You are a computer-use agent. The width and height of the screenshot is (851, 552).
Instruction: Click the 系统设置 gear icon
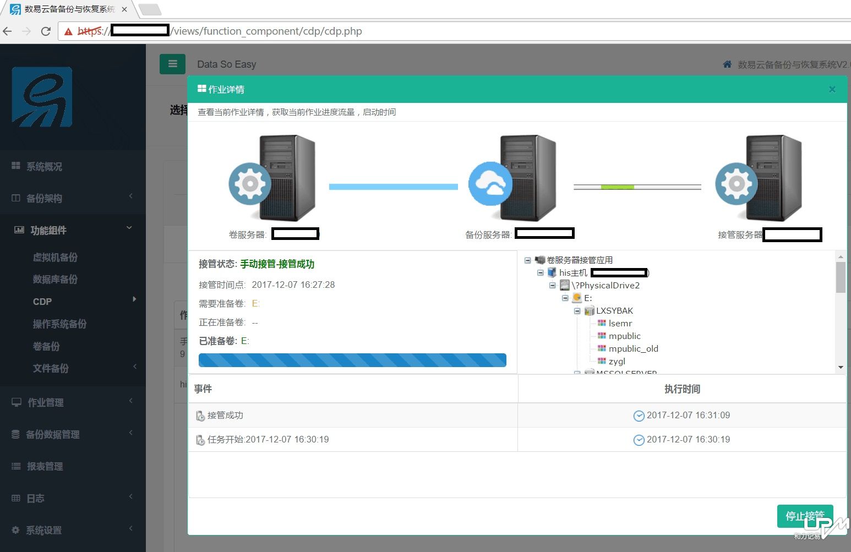[x=15, y=530]
